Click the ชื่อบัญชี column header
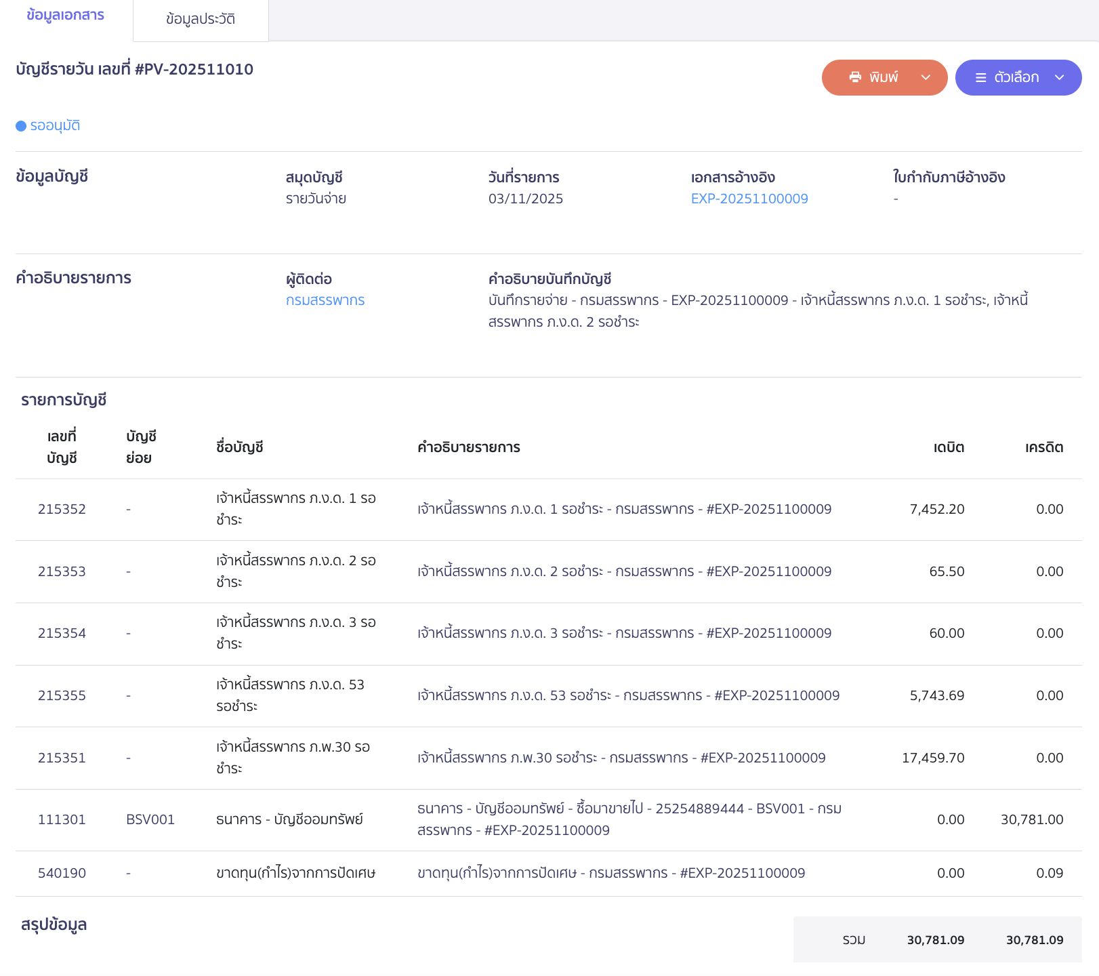Viewport: 1099px width, 976px height. tap(239, 447)
